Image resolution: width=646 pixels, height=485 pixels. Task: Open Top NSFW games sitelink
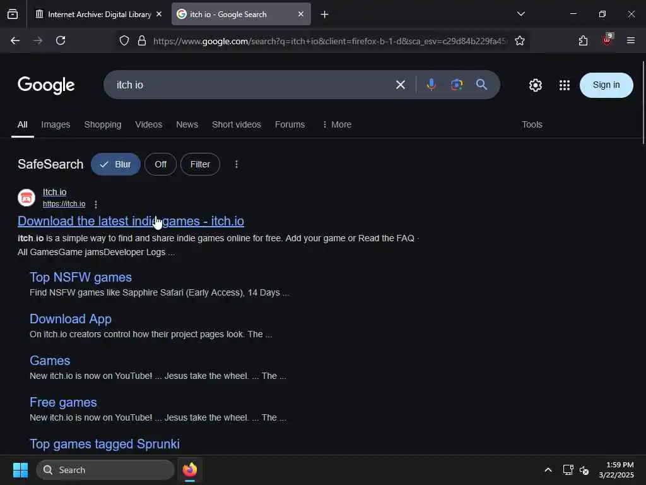coord(81,277)
